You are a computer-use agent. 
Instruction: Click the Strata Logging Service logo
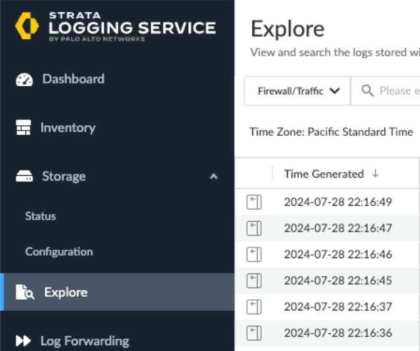25,26
